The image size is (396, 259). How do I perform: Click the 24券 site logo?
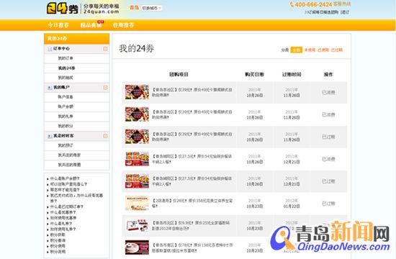(63, 9)
